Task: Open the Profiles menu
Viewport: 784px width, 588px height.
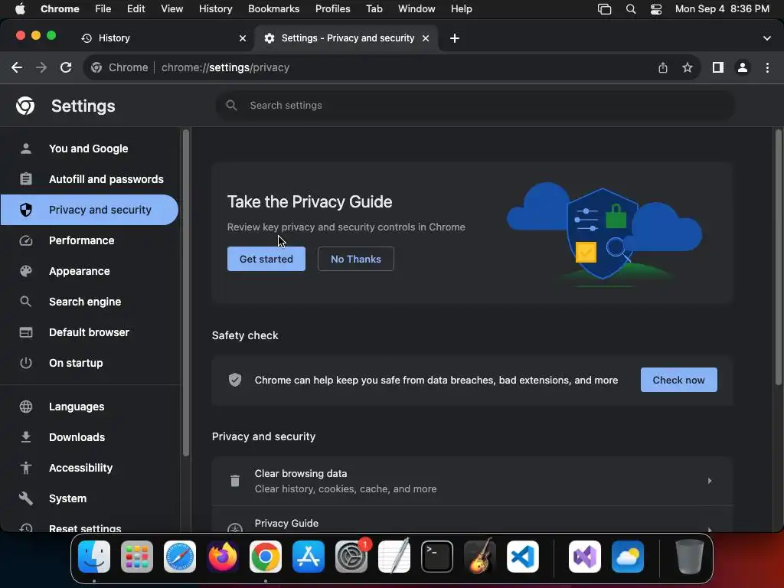Action: [332, 9]
